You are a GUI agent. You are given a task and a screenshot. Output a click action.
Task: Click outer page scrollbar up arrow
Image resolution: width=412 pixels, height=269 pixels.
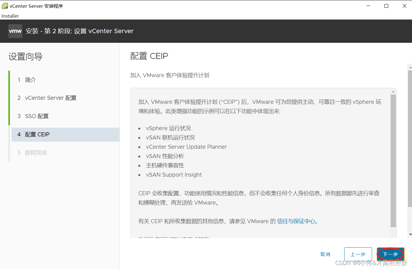pos(410,67)
